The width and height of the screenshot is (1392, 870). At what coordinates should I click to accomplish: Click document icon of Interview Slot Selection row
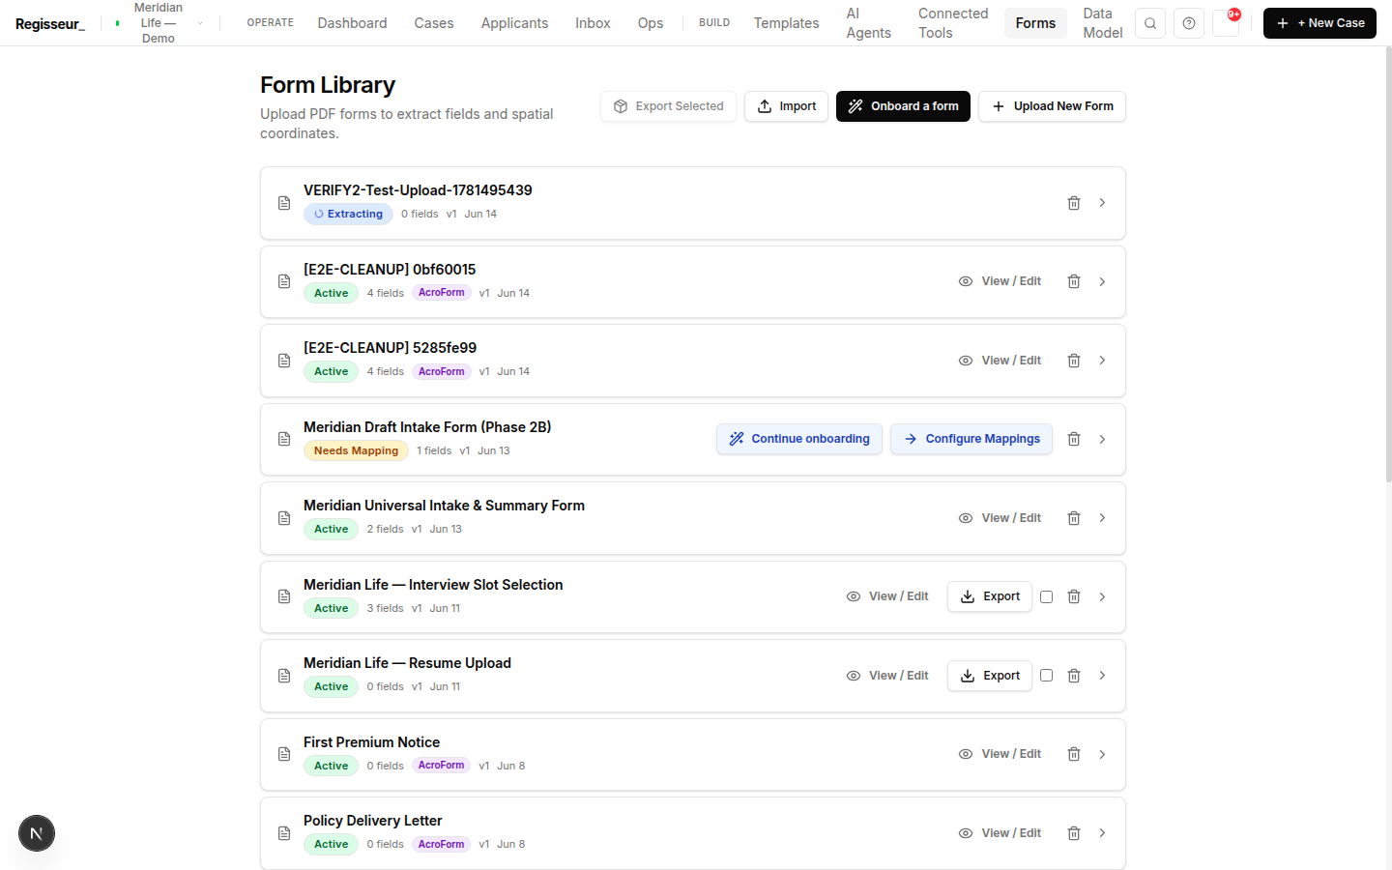(x=284, y=596)
